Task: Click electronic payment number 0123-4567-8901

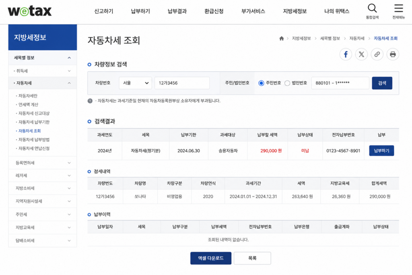Action: point(343,151)
